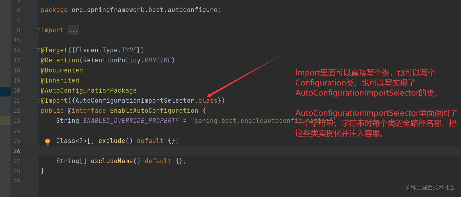The width and height of the screenshot is (461, 197).
Task: Select the @AutoConfigurationPackage annotation
Action: (x=89, y=90)
